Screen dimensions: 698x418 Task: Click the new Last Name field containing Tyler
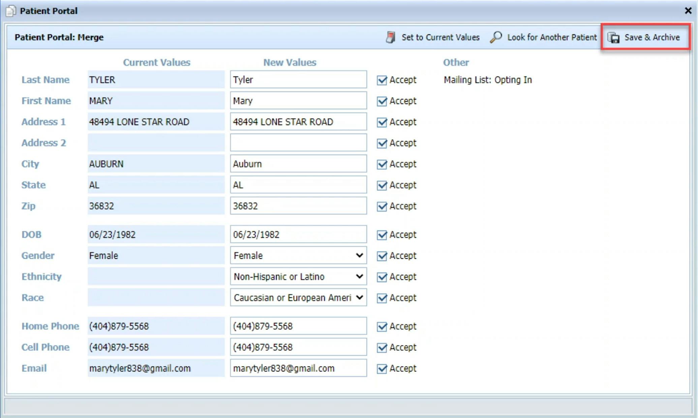298,80
